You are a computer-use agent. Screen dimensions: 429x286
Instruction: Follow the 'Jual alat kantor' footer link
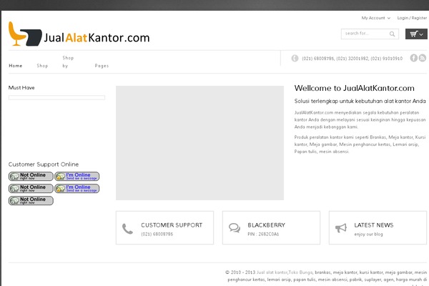click(272, 272)
